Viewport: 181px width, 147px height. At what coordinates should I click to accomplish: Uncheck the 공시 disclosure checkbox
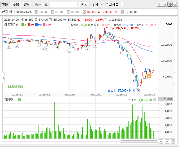(x=102, y=5)
